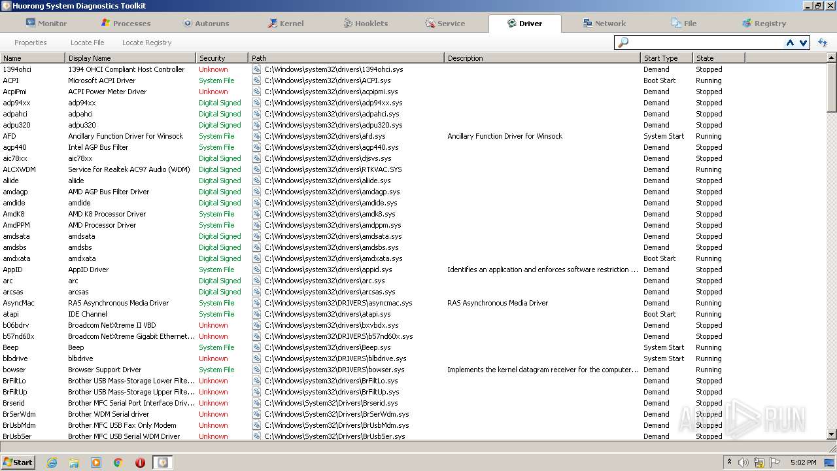This screenshot has height=471, width=837.
Task: Launch Google Chrome from taskbar
Action: click(x=118, y=462)
